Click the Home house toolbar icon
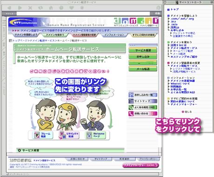This screenshot has width=214, height=177. tap(51, 7)
